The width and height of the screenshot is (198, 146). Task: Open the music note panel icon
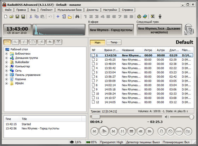[x=41, y=42]
